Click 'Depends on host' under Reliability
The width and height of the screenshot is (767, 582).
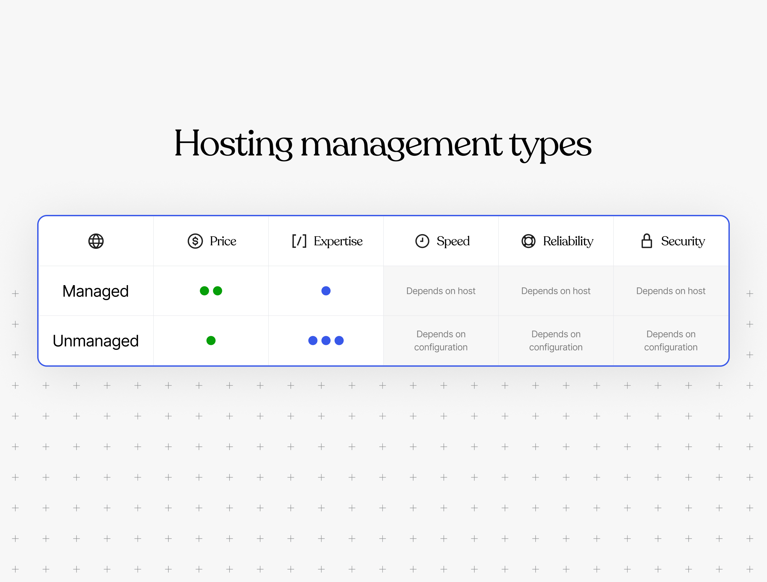tap(556, 291)
